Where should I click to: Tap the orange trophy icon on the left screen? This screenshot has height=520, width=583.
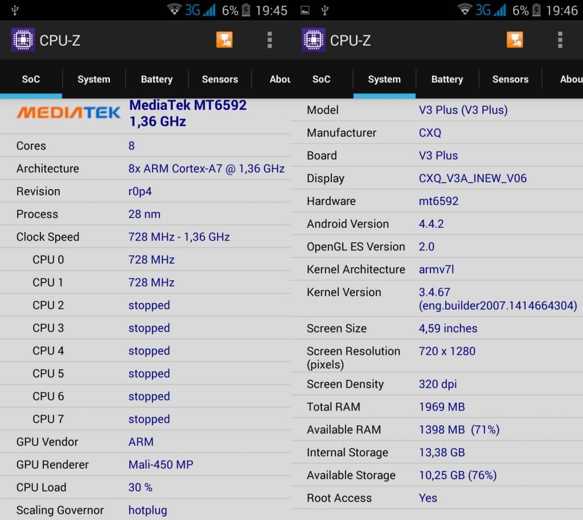[224, 40]
